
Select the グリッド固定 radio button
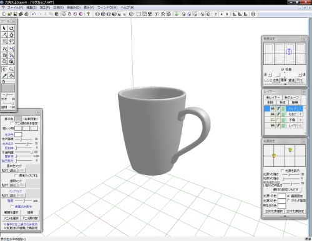click(288, 201)
